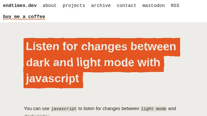
Task: Go to the archive page
Action: (x=101, y=6)
